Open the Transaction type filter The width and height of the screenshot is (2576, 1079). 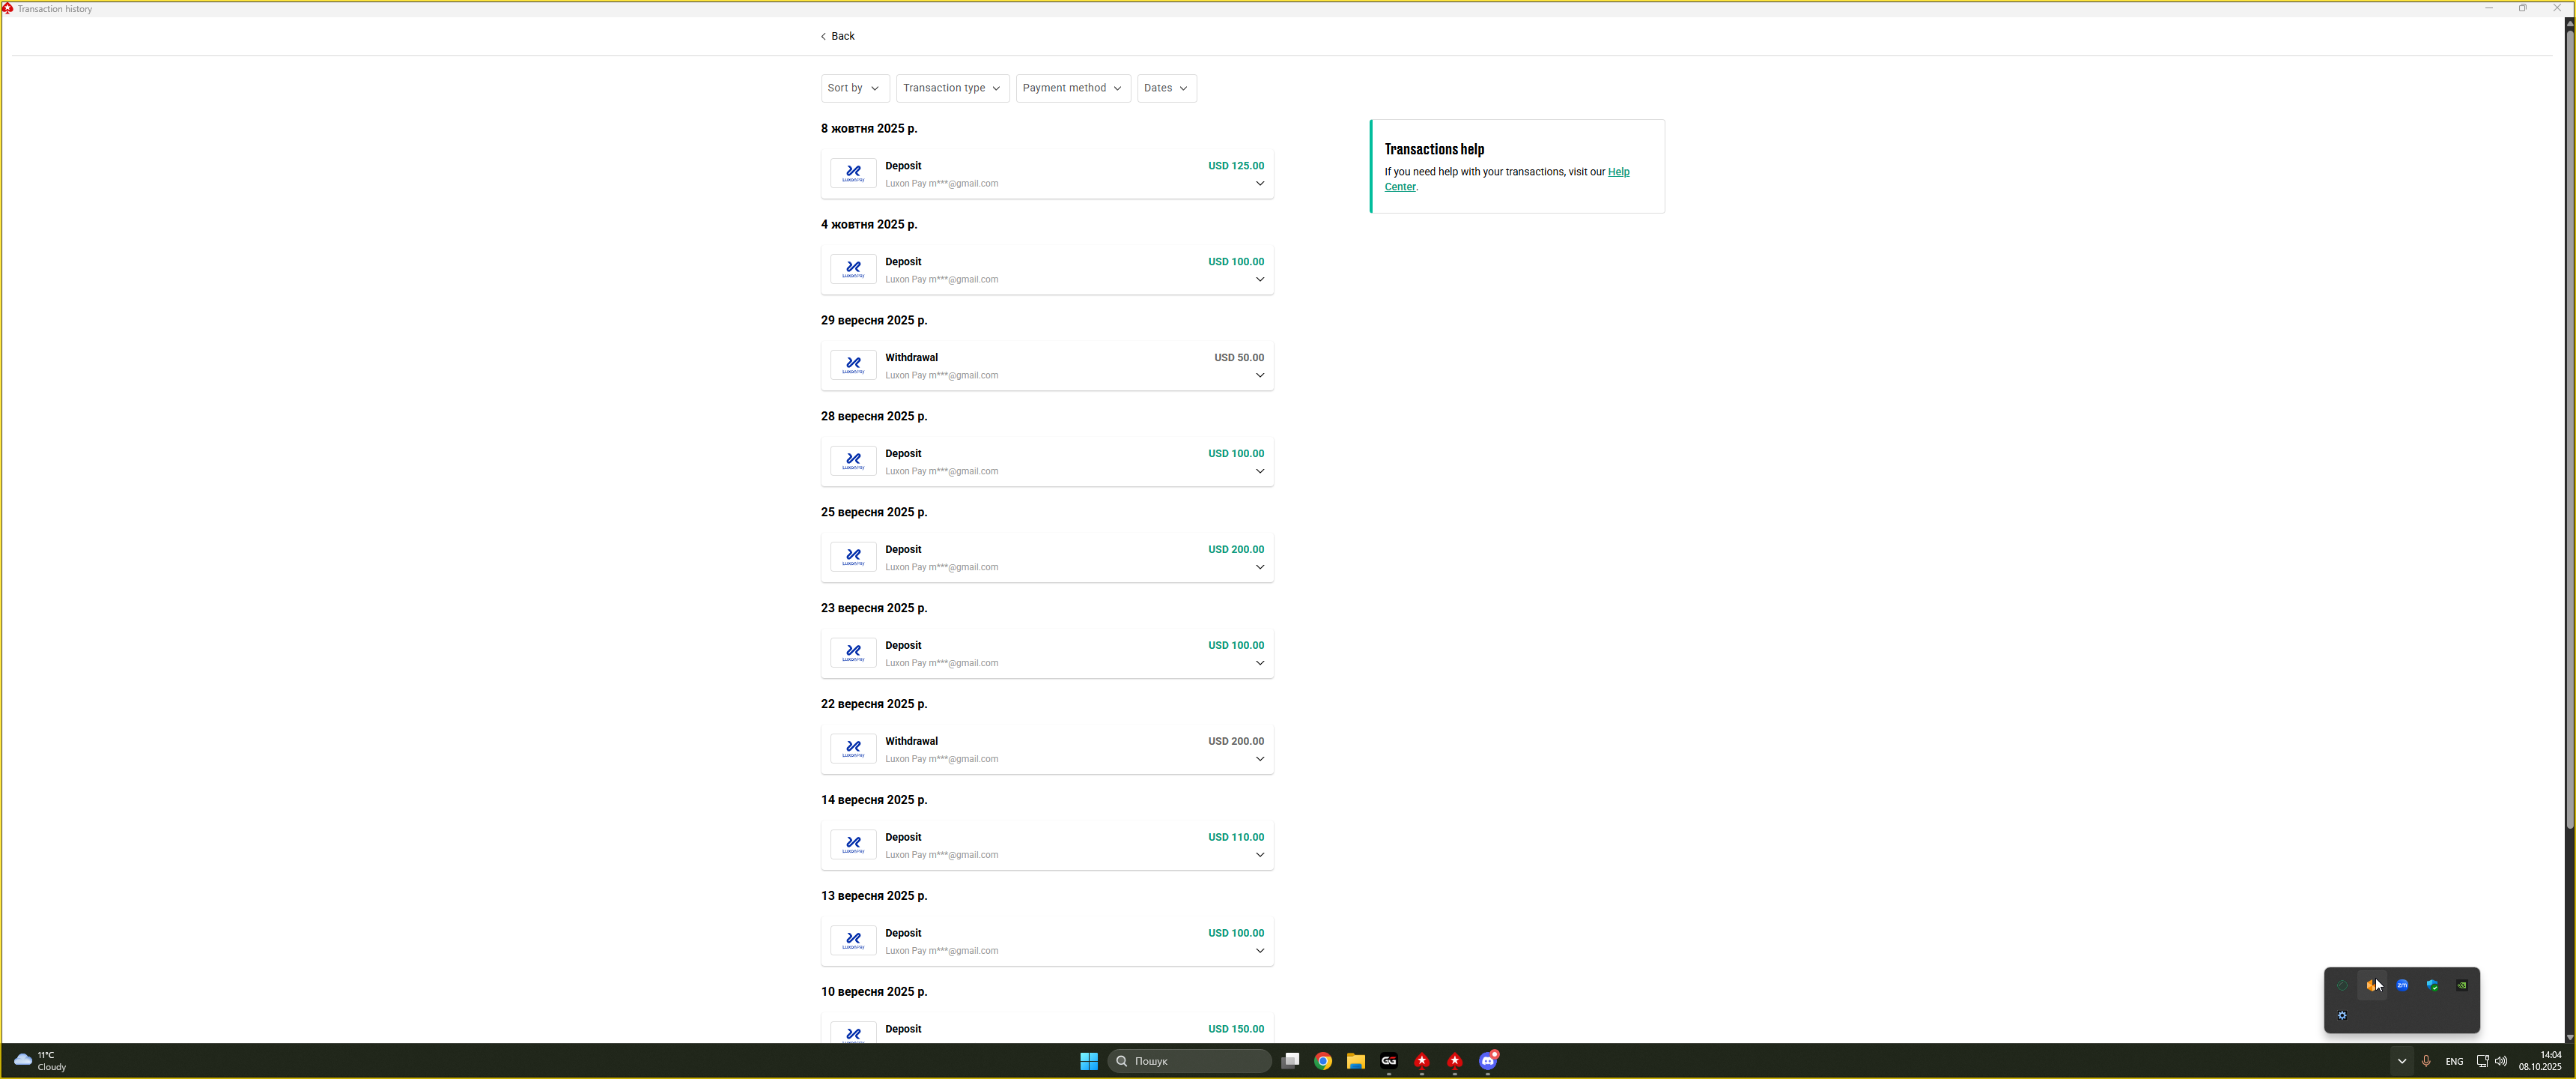pos(952,88)
